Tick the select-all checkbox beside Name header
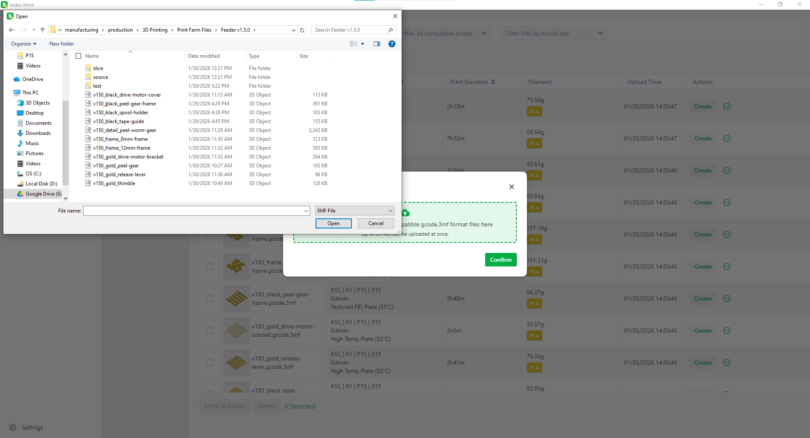Screen dimensions: 810x438 tap(78, 56)
